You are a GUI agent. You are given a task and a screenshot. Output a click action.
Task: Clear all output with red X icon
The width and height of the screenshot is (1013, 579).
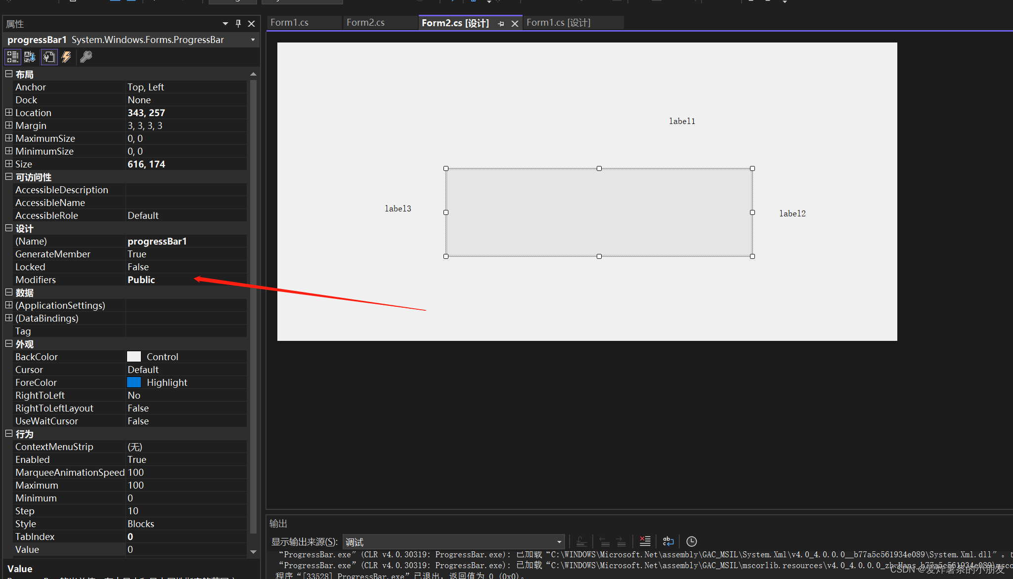click(645, 541)
